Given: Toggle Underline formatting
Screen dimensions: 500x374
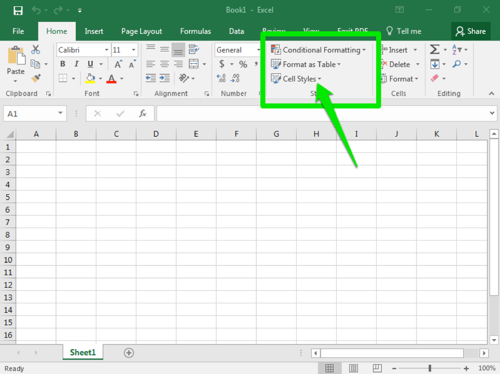Looking at the screenshot, I should (90, 64).
